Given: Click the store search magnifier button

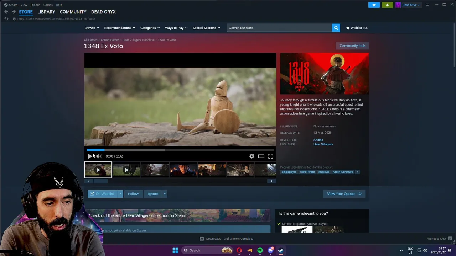Looking at the screenshot, I should [x=336, y=28].
